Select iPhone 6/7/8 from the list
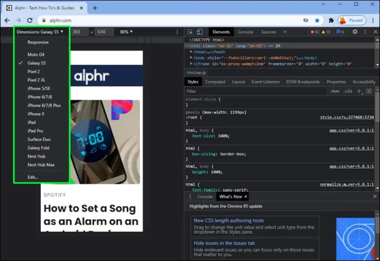This screenshot has width=380, height=261. 40,97
